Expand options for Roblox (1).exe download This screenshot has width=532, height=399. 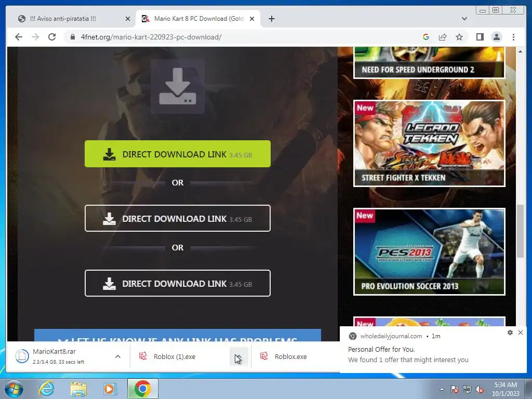tap(238, 356)
